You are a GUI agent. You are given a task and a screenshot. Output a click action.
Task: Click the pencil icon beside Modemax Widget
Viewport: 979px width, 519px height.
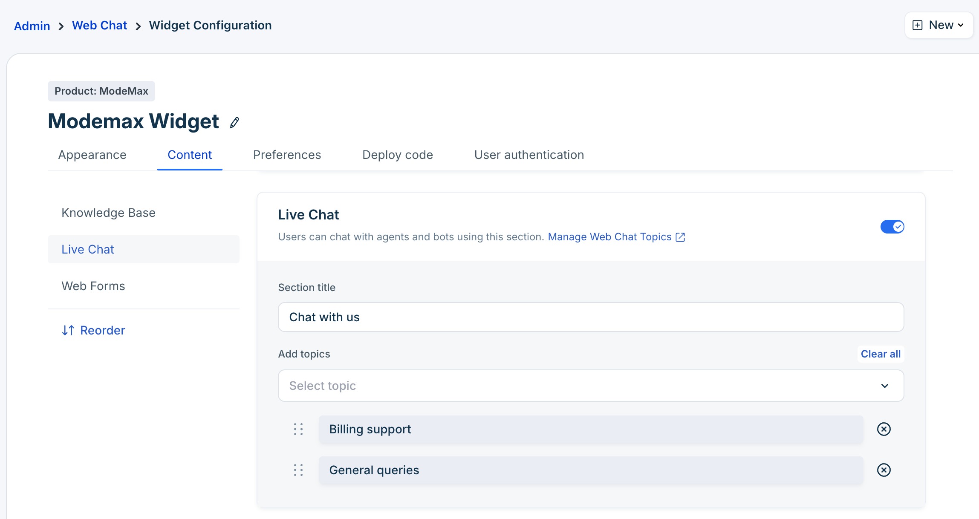point(234,123)
